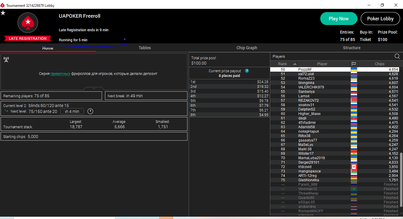Image resolution: width=403 pixels, height=219 pixels.
Task: Click the 'in 4 min' level timer
Action: point(72,111)
